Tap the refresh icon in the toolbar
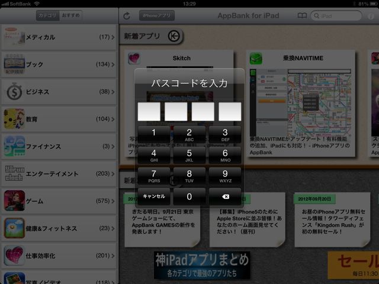 pos(127,16)
